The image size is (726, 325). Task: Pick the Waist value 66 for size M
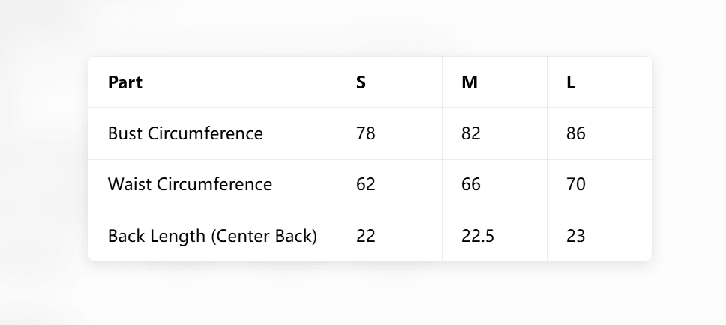pos(471,184)
